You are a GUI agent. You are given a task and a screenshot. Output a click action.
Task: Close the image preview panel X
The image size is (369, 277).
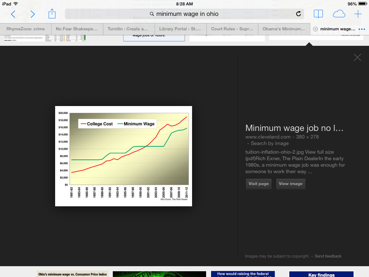tap(357, 57)
